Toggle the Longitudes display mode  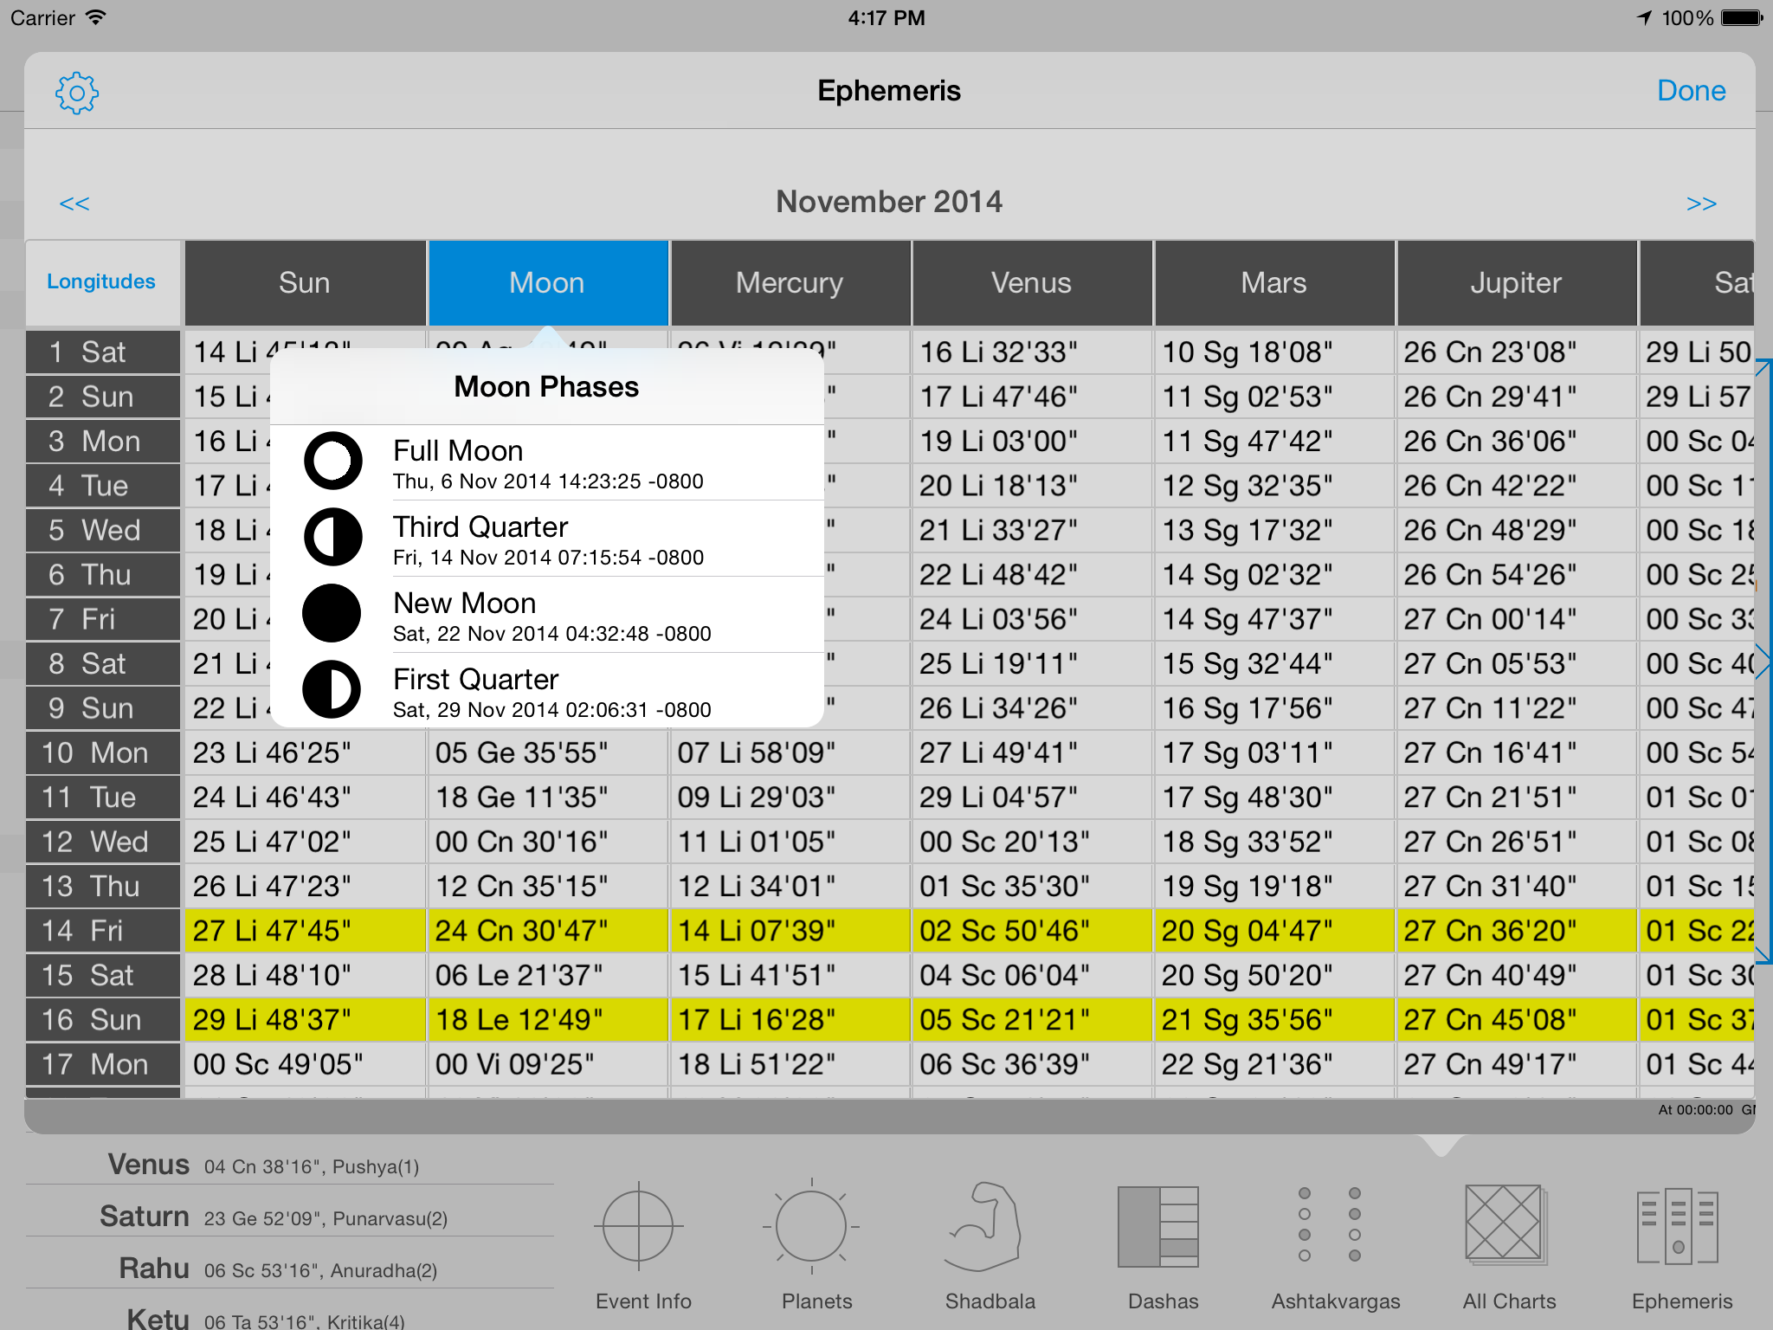coord(101,282)
